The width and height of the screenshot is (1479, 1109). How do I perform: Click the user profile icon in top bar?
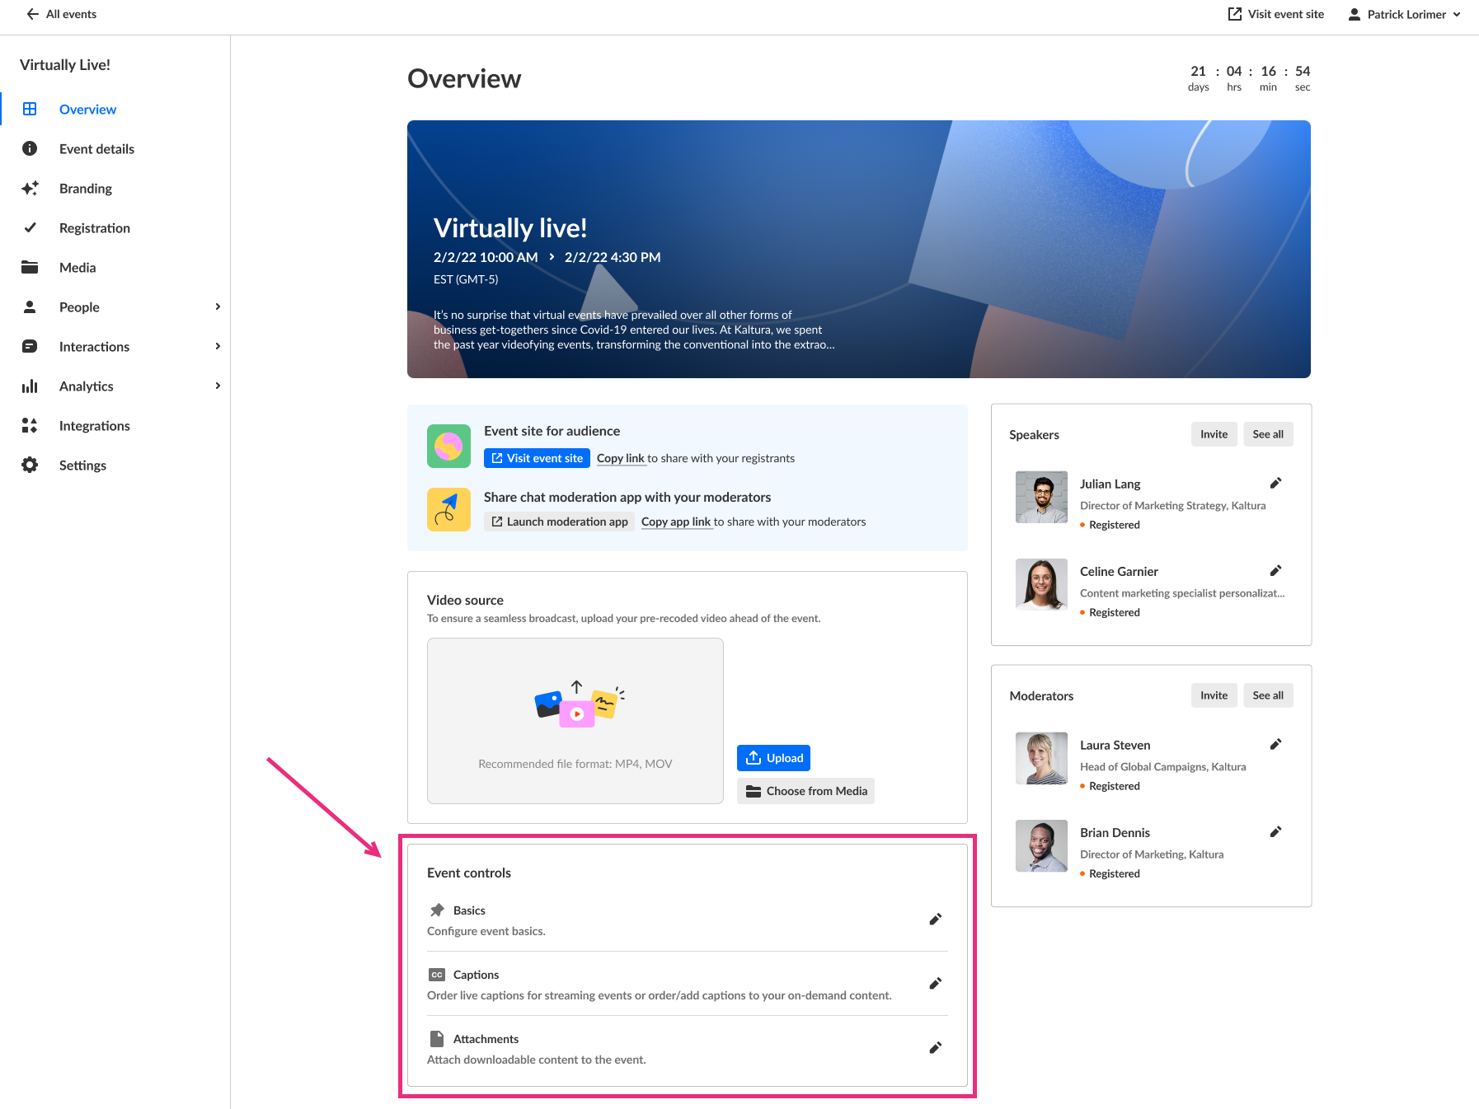(x=1354, y=14)
